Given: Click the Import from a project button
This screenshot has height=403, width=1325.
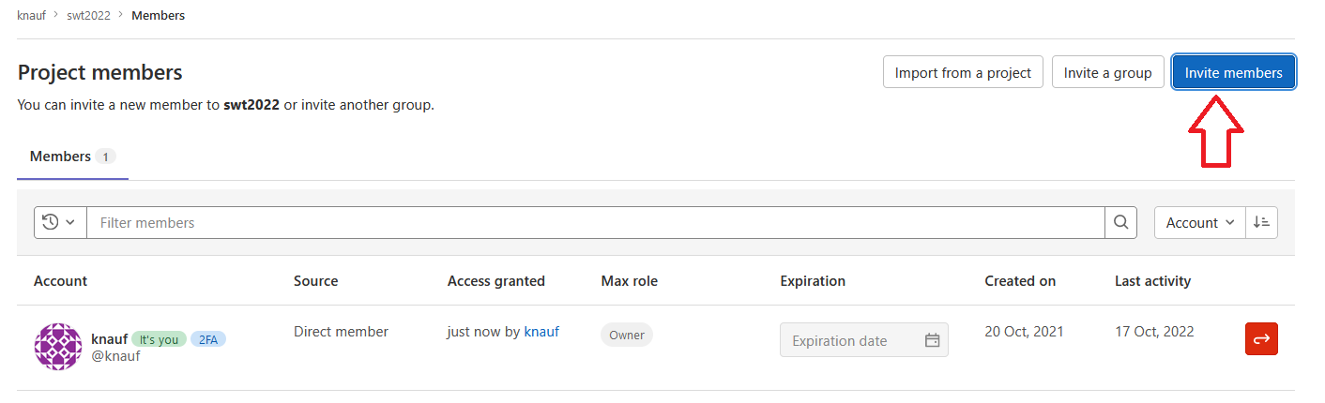Looking at the screenshot, I should click(963, 72).
